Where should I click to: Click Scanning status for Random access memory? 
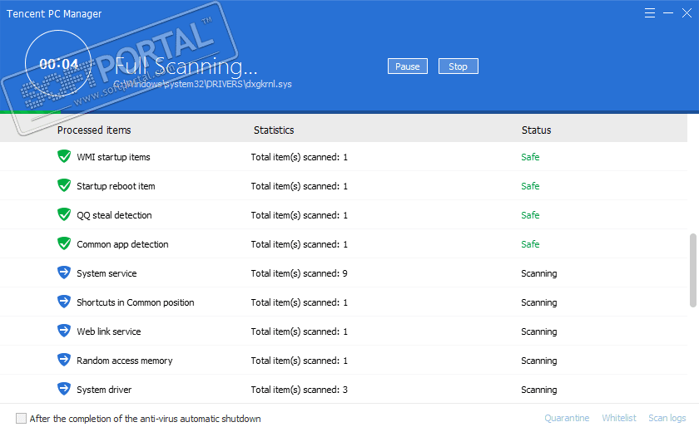[x=539, y=361]
